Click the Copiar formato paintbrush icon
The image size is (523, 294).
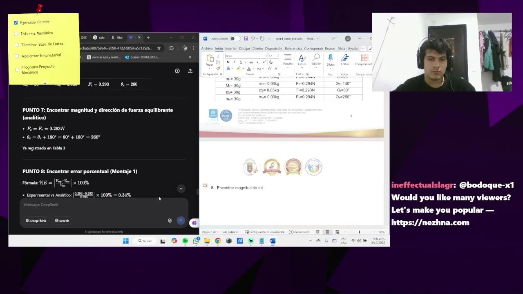tap(218, 68)
